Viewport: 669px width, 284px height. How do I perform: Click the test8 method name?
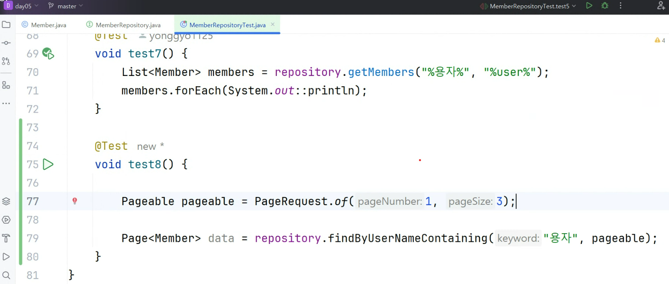point(144,164)
